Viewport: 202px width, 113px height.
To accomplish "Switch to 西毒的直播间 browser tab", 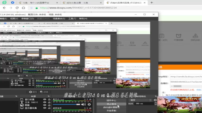I will pos(126,3).
